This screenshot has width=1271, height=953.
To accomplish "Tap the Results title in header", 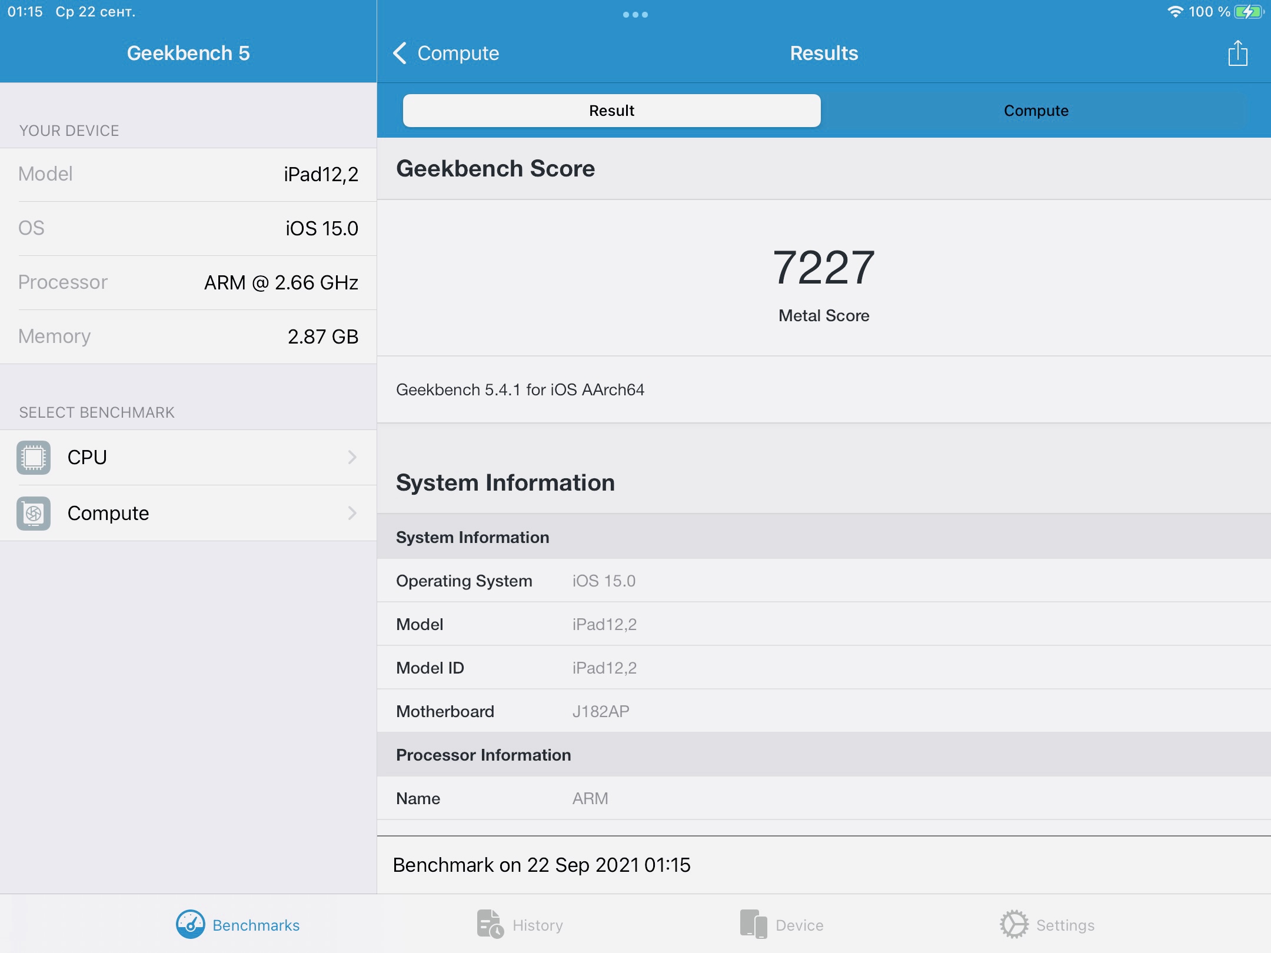I will [824, 53].
